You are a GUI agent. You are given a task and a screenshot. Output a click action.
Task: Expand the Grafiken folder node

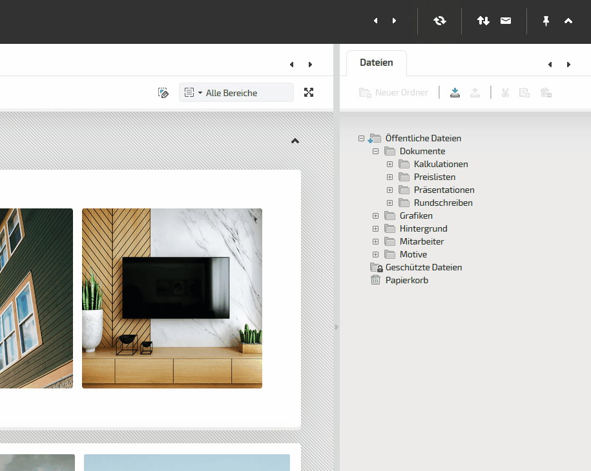375,215
